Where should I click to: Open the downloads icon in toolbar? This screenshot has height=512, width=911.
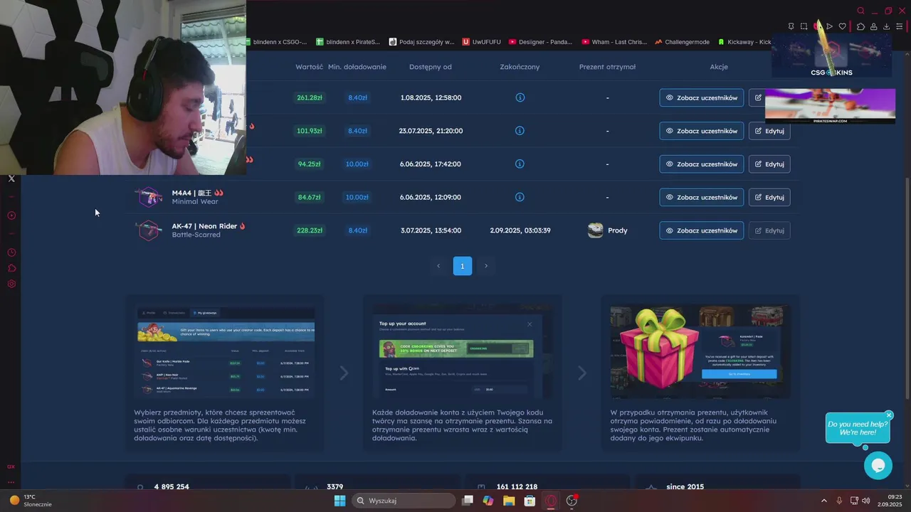(886, 26)
